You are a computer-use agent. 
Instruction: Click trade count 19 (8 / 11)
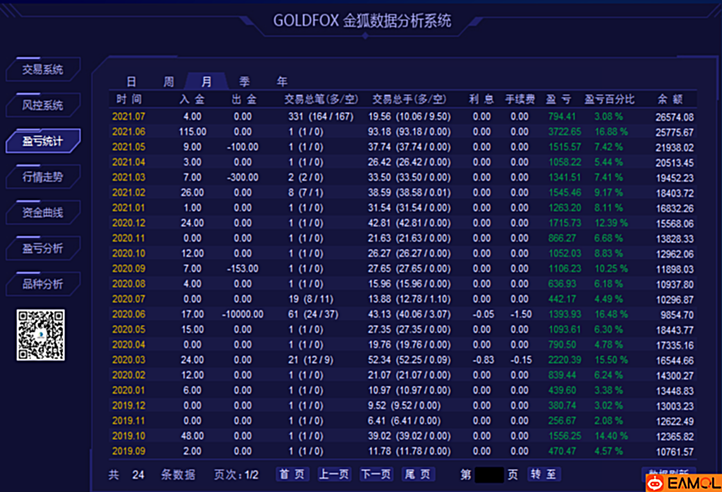tap(311, 299)
